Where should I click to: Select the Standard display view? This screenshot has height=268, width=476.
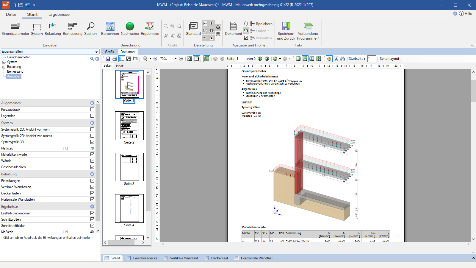coord(193,29)
